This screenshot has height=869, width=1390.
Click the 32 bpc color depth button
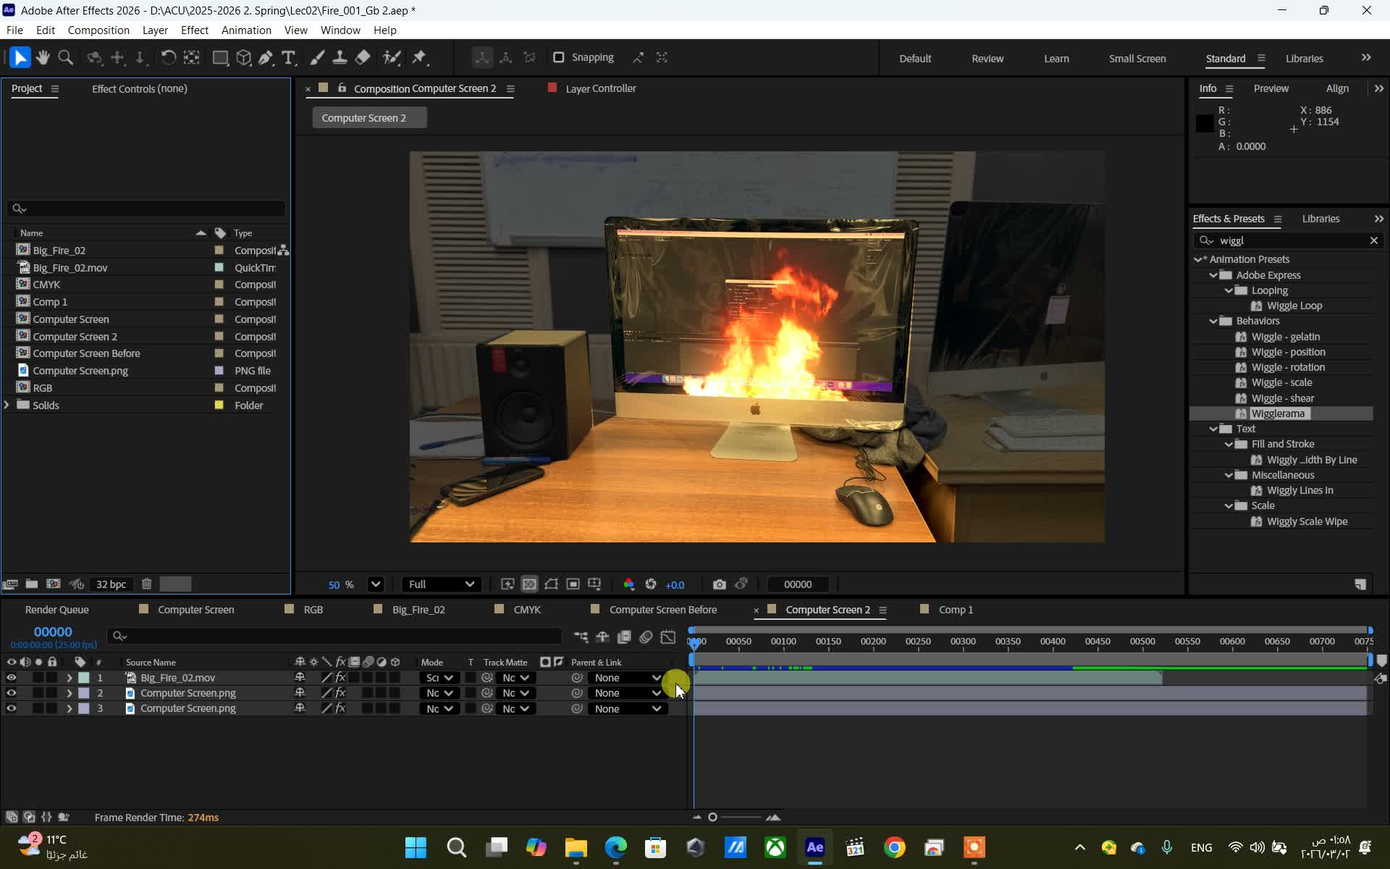(x=111, y=584)
